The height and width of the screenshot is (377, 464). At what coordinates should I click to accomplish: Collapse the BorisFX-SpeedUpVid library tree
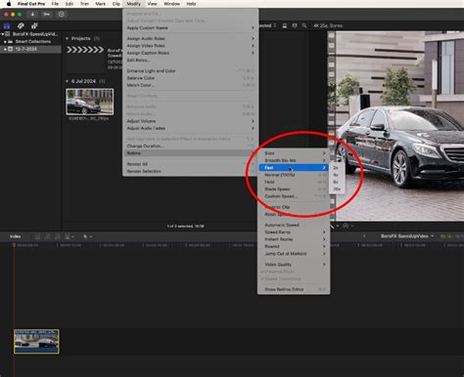coord(3,34)
